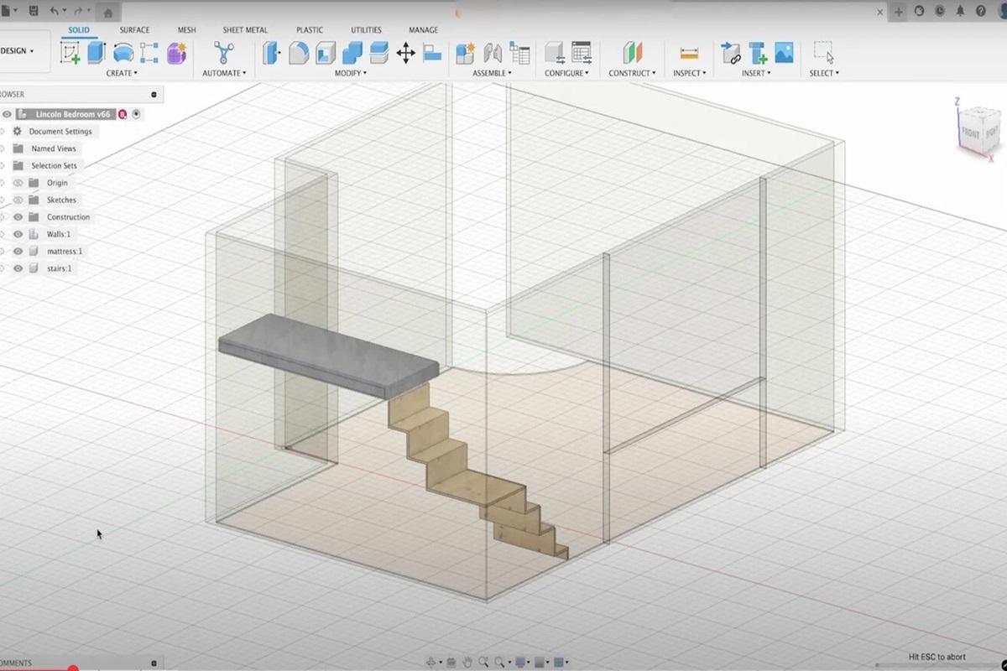Switch to the UTILITIES tab
The image size is (1007, 671).
[x=366, y=30]
